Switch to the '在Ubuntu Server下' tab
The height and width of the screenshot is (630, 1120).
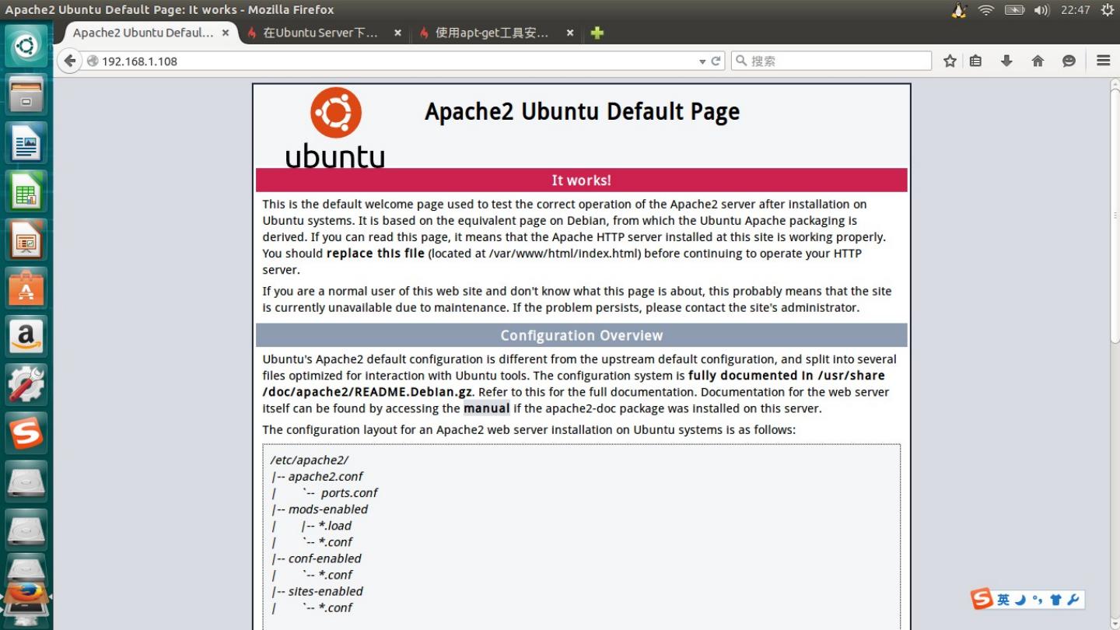point(320,33)
